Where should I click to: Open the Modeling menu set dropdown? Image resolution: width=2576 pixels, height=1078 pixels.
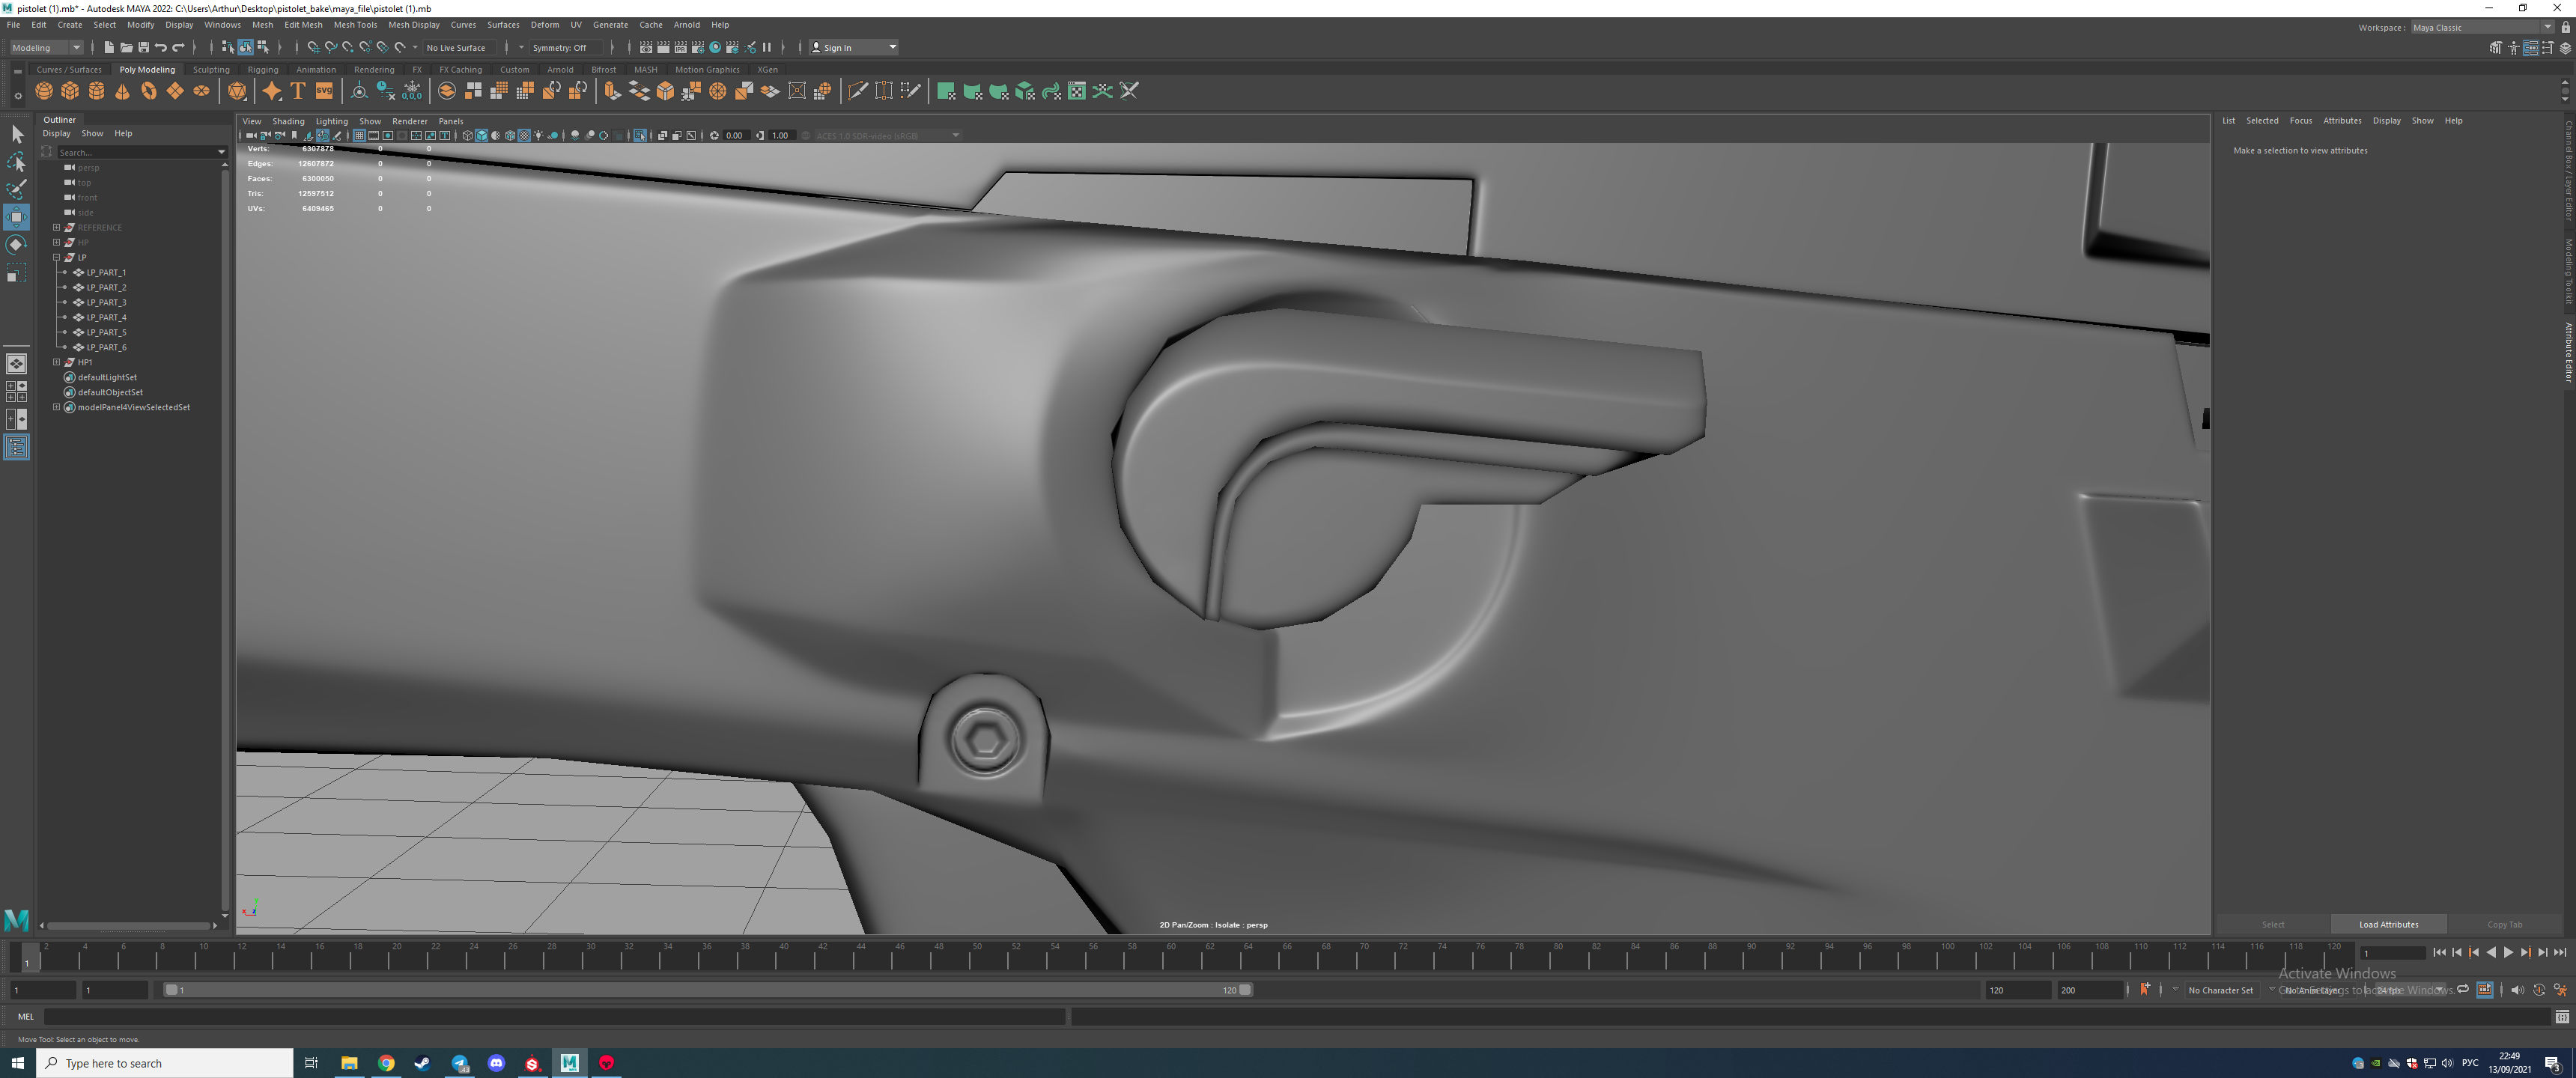point(46,47)
